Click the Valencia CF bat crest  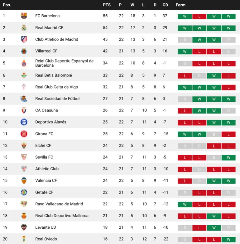tap(24, 181)
